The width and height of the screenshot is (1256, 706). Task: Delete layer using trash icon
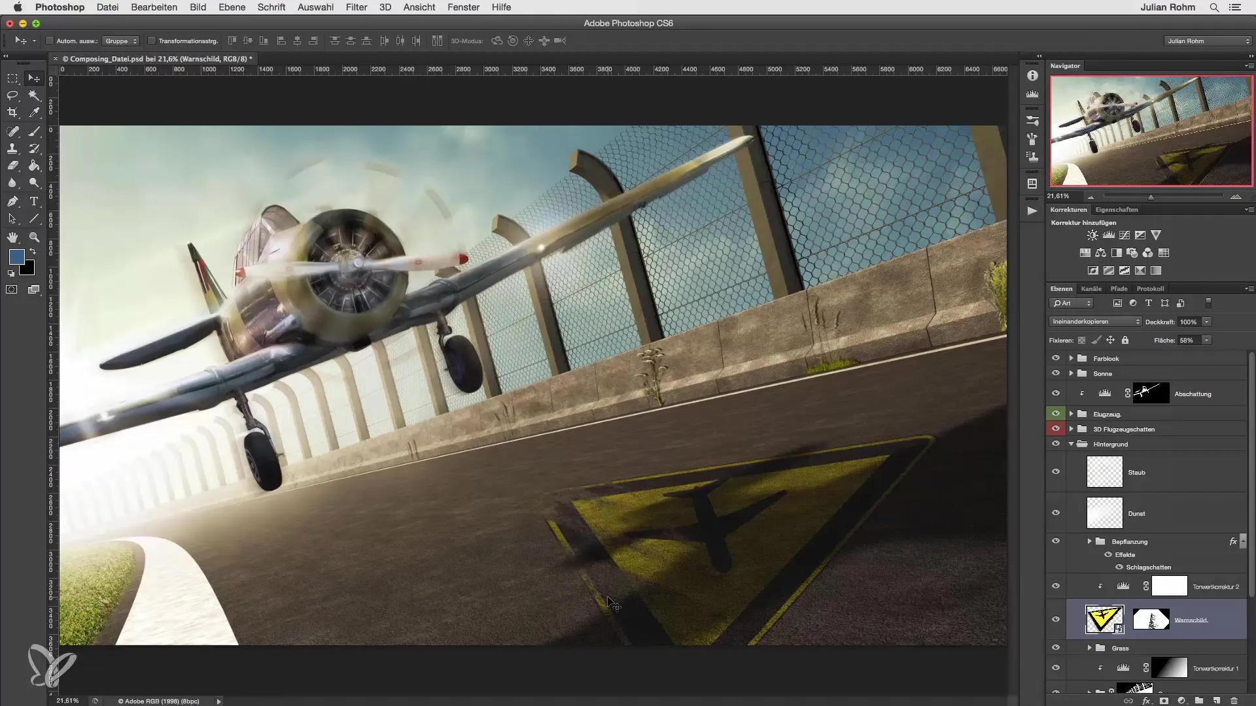coord(1234,701)
